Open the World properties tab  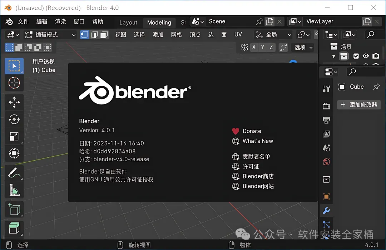(326, 162)
